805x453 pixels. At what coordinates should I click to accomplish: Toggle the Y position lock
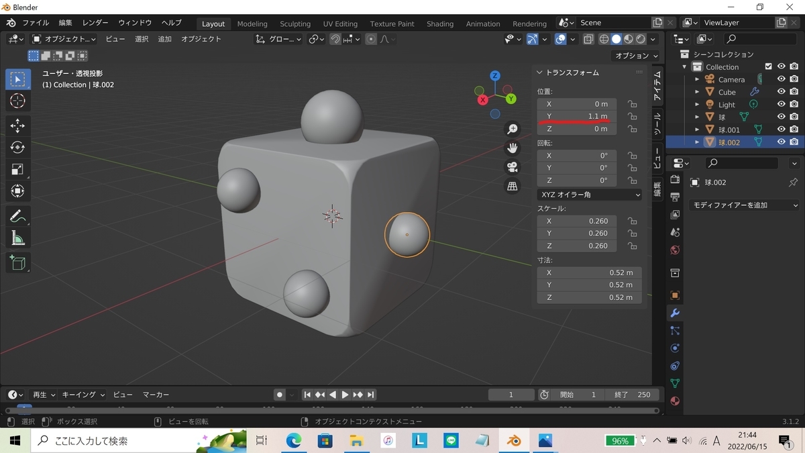632,117
